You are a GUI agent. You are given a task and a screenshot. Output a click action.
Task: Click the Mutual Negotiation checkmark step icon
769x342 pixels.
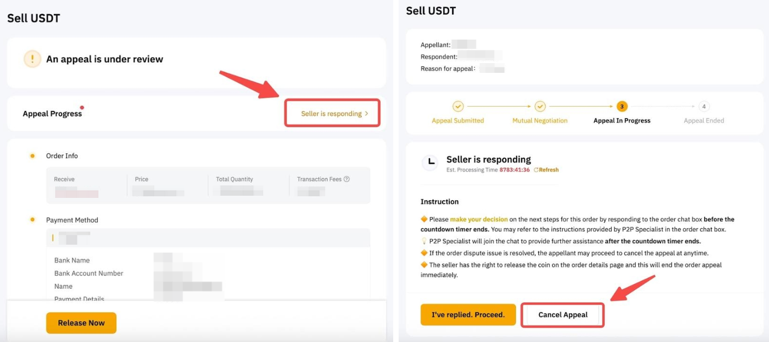point(539,107)
